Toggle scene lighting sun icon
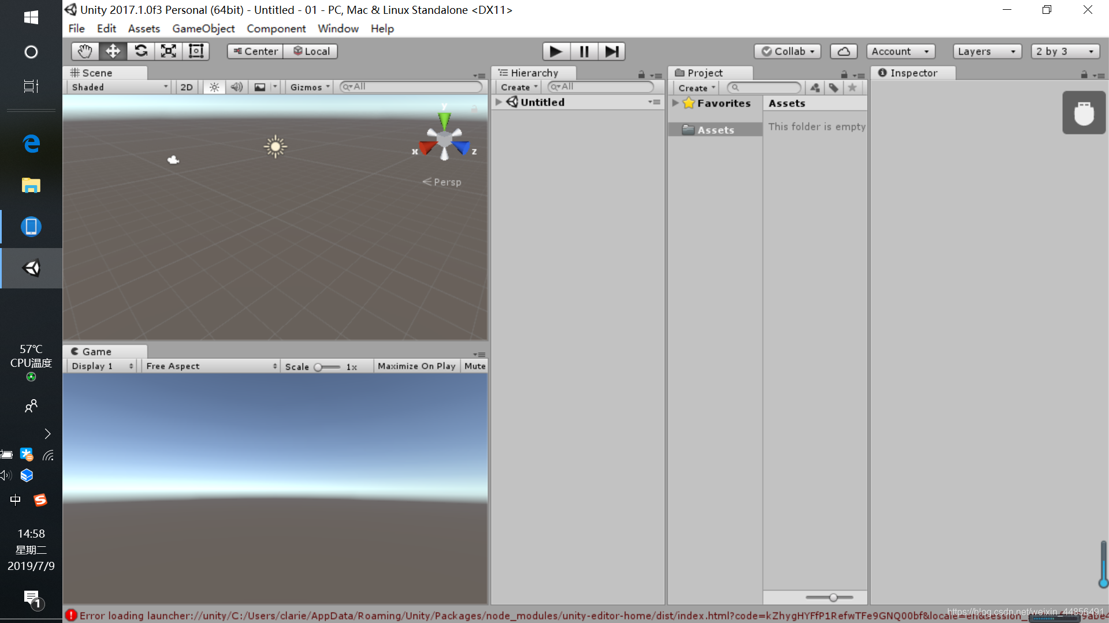This screenshot has width=1109, height=623. 214,87
